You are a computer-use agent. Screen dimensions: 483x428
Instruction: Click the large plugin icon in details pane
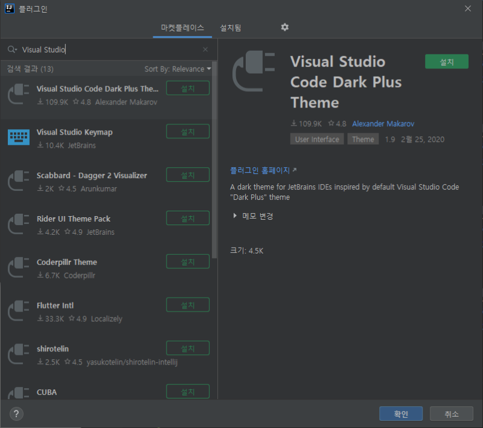[x=254, y=71]
